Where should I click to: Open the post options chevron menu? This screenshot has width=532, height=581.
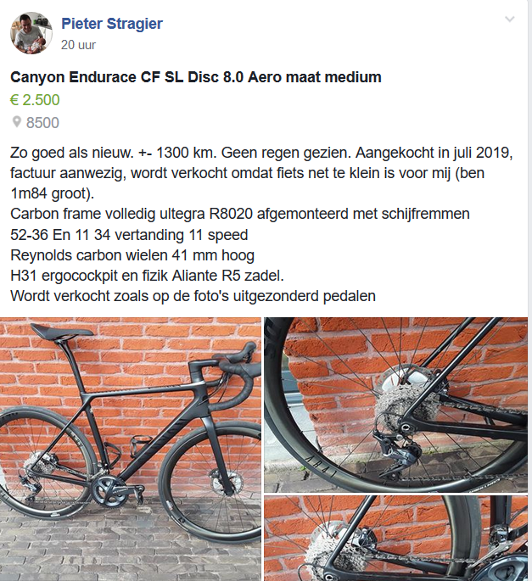point(510,19)
